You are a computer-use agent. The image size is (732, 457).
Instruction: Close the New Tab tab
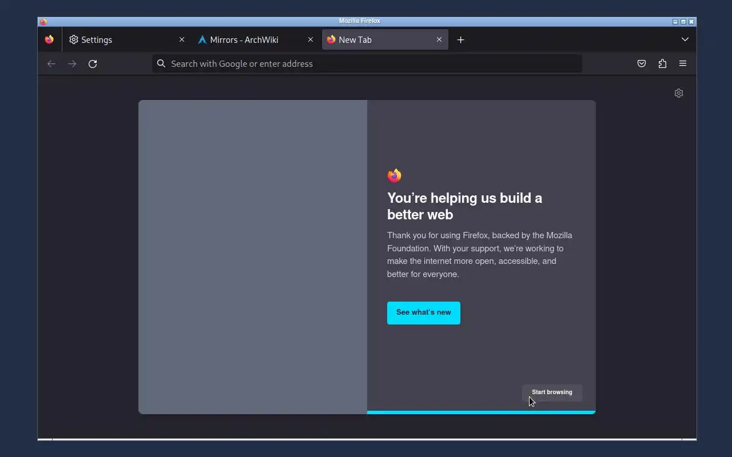(x=439, y=39)
